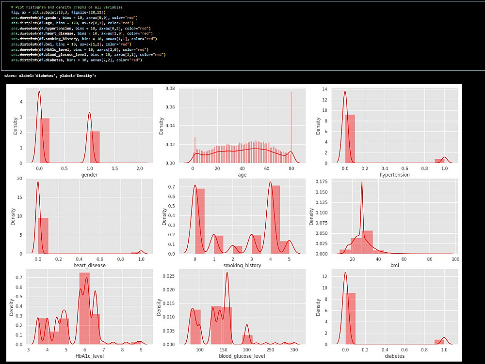485x364 pixels.
Task: Select the heart_disease density histogram plot
Action: point(89,216)
